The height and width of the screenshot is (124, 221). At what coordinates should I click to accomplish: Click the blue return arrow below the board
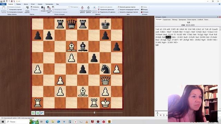(x=42, y=113)
